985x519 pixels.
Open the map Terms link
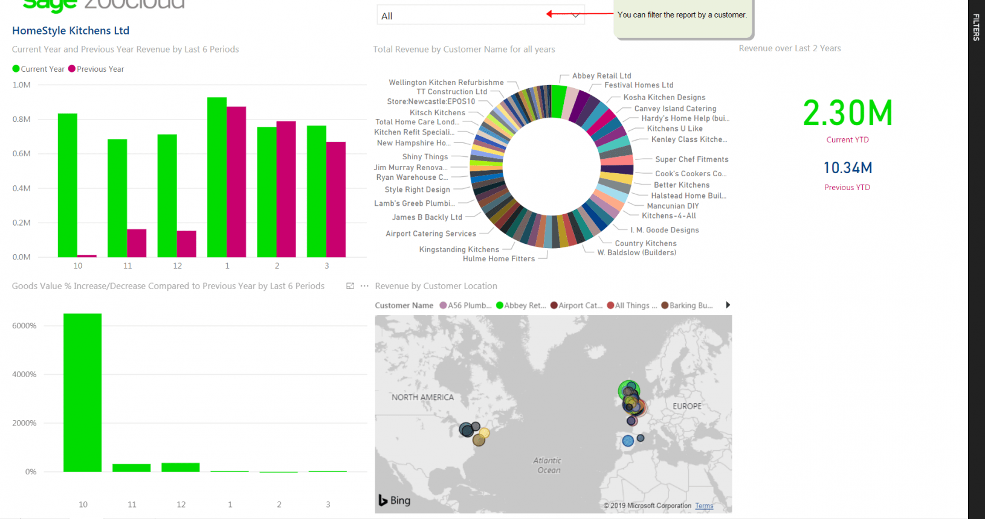pos(704,506)
